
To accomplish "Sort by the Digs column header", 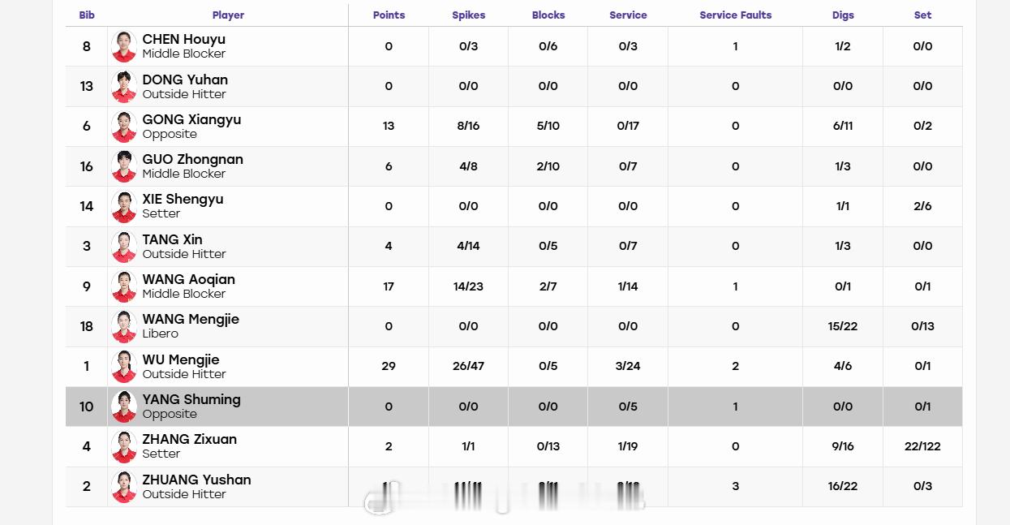I will coord(843,15).
